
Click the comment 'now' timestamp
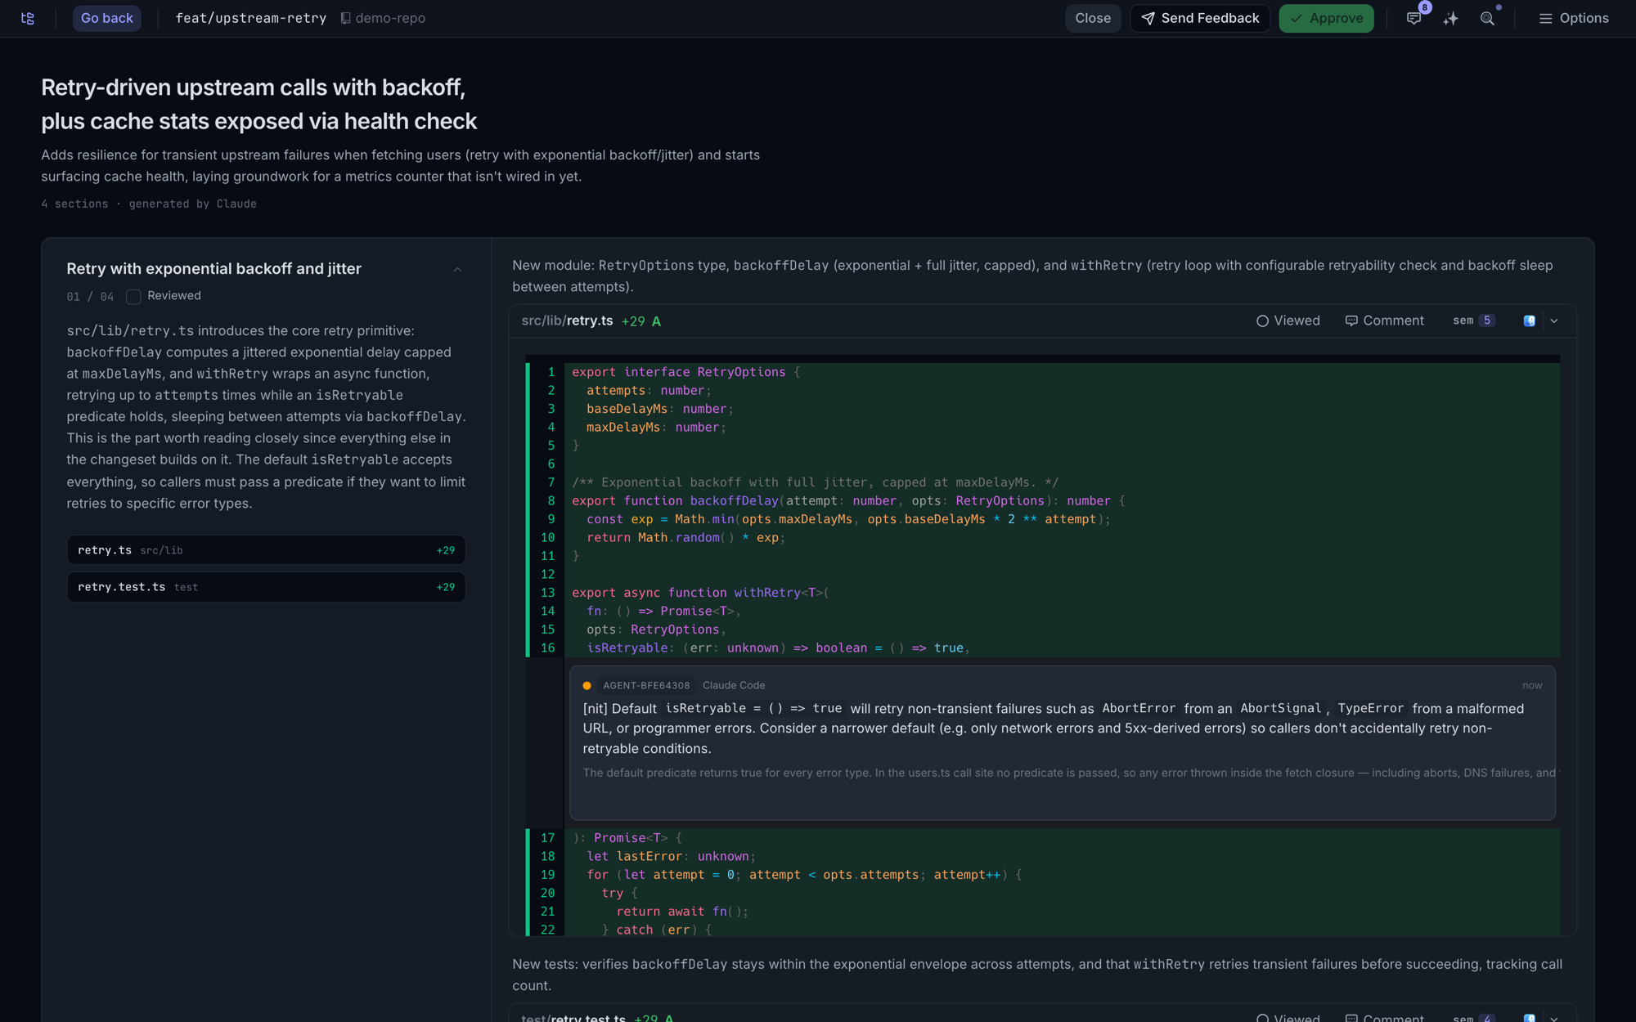pyautogui.click(x=1532, y=685)
